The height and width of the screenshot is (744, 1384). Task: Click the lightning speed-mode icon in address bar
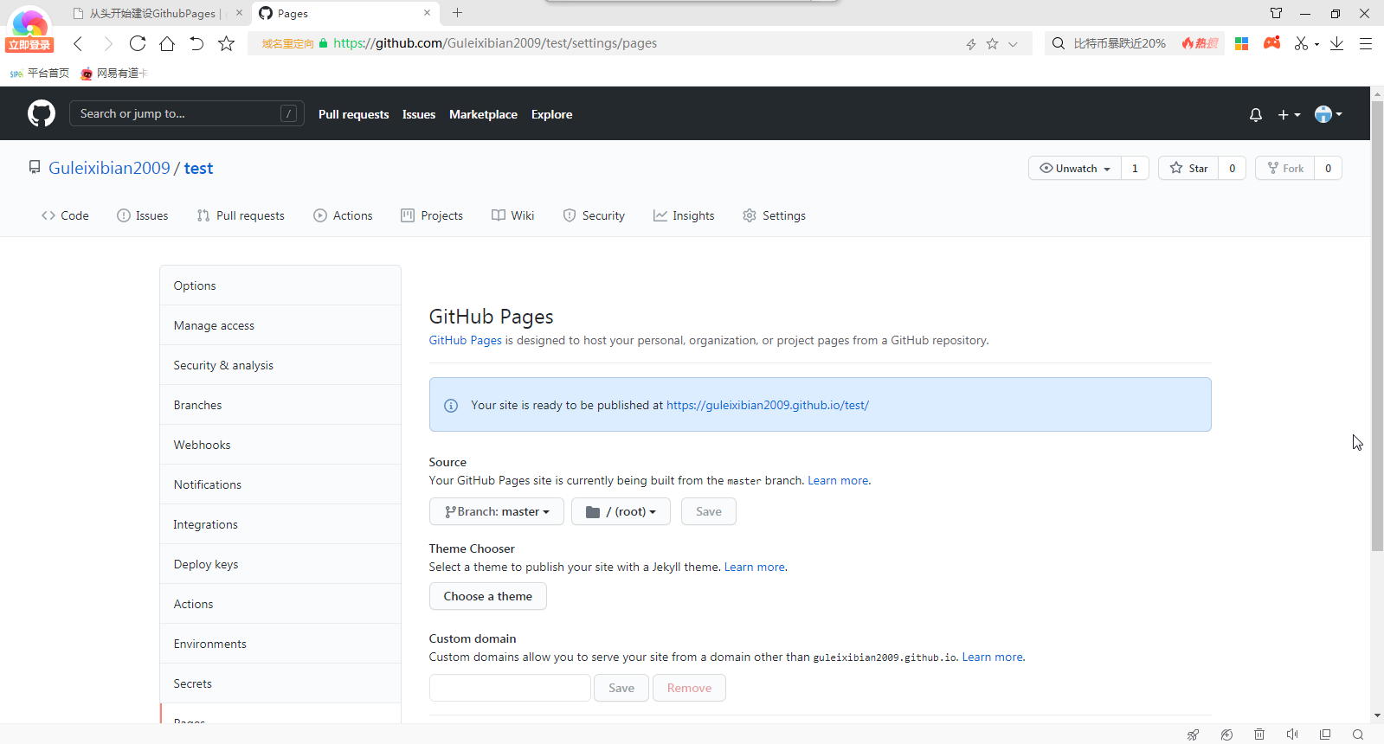pos(971,44)
